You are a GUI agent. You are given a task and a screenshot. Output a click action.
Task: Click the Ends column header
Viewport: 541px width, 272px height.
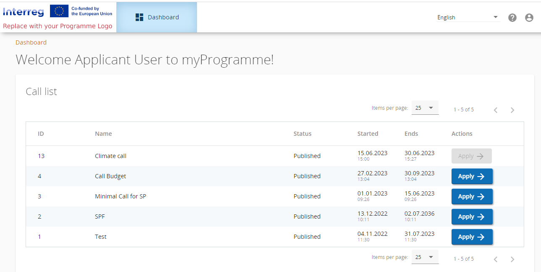pos(411,134)
